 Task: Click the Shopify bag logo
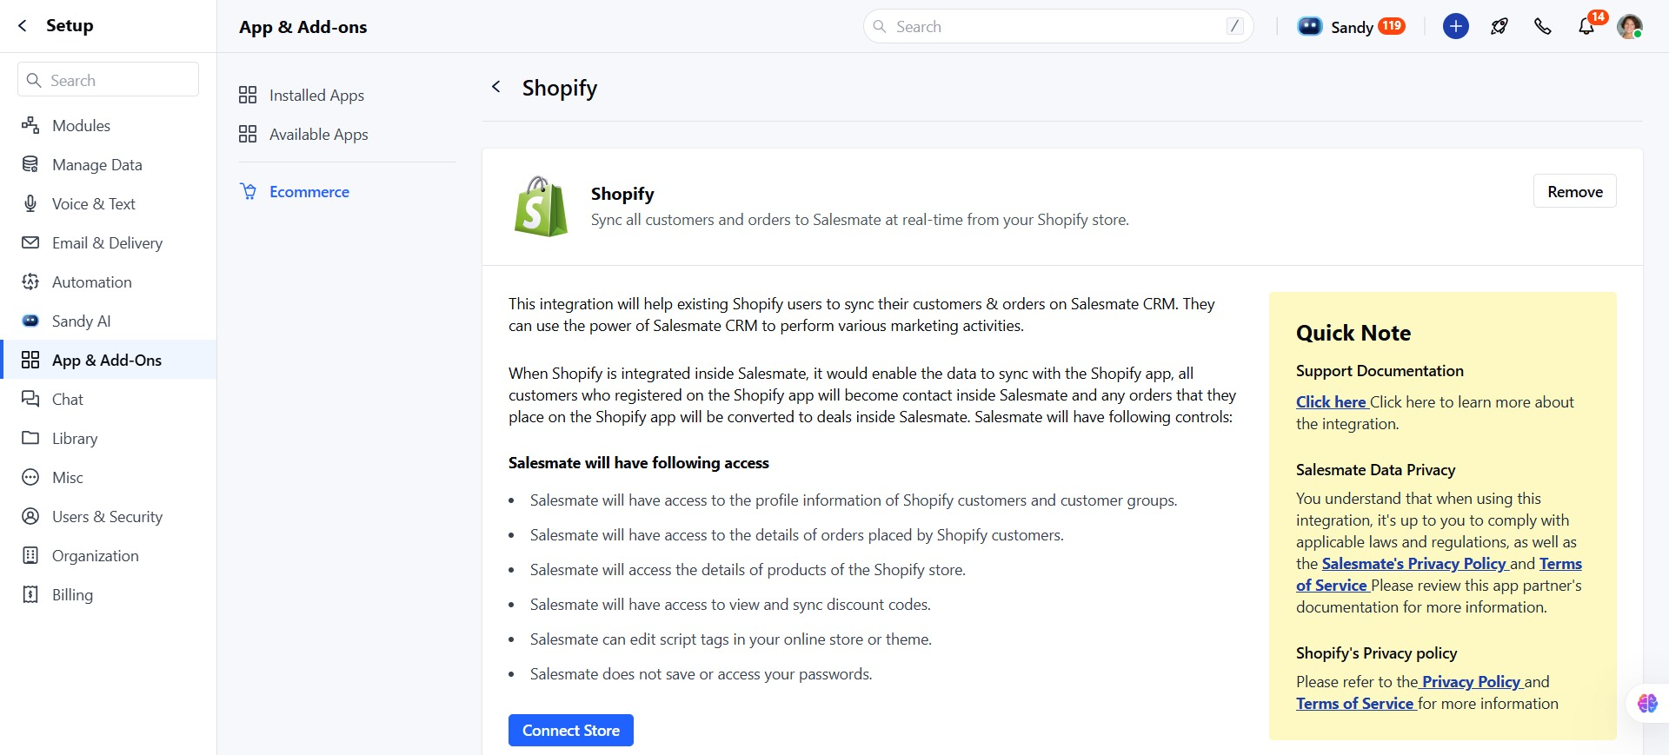click(541, 207)
